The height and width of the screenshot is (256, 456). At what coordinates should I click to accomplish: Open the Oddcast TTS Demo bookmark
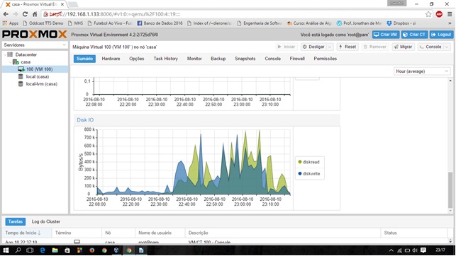coord(43,23)
